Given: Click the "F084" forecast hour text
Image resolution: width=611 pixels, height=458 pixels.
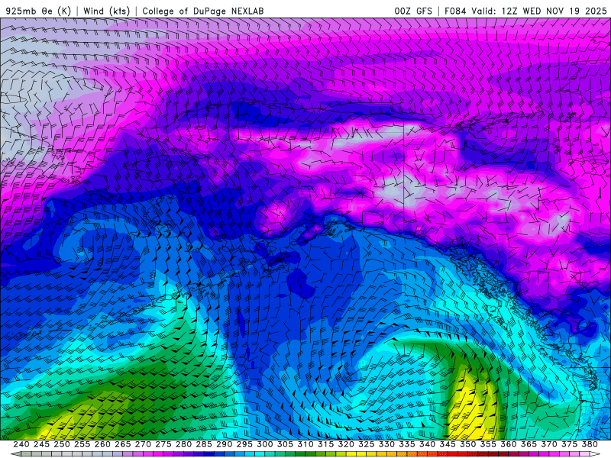Looking at the screenshot, I should pos(455,11).
